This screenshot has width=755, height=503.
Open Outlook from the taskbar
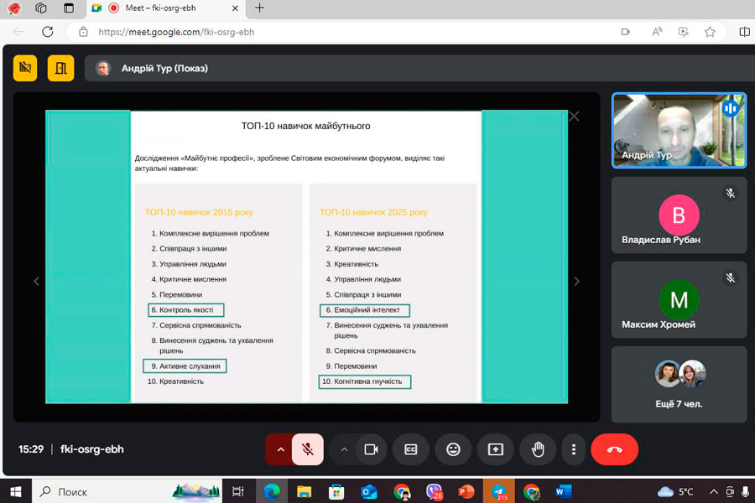369,491
